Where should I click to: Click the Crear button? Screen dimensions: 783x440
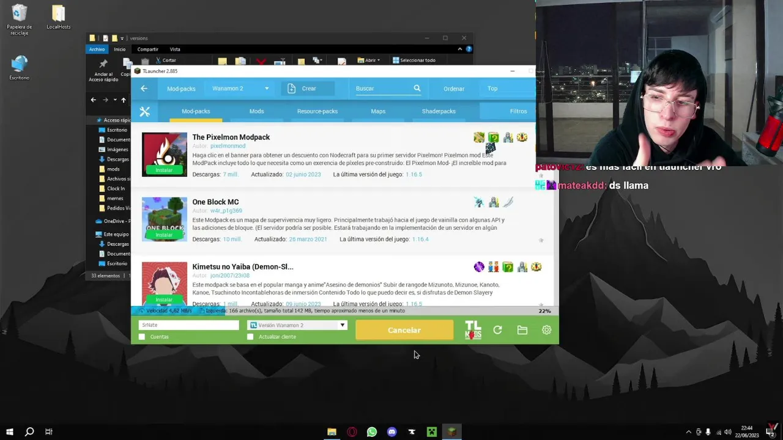pyautogui.click(x=308, y=89)
